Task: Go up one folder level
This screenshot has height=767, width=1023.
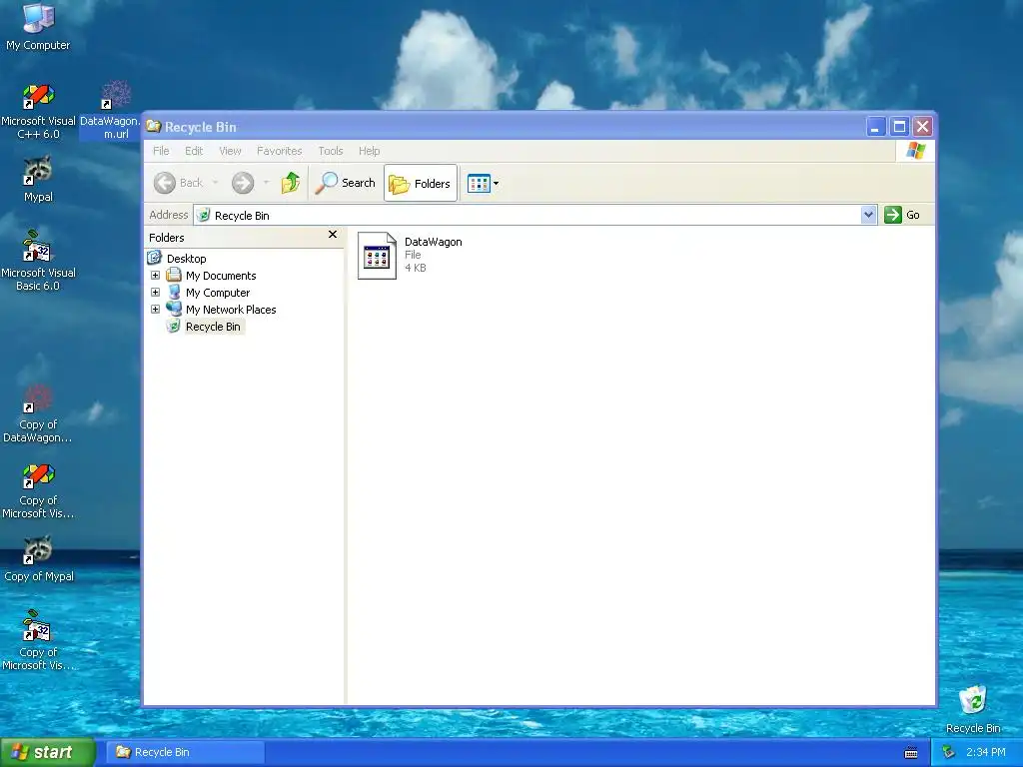Action: (291, 183)
